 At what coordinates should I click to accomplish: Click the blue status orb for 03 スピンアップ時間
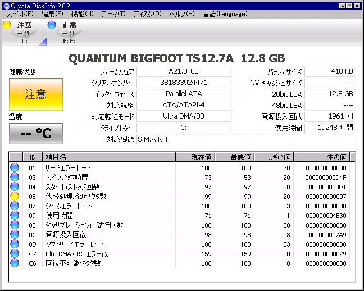click(15, 177)
